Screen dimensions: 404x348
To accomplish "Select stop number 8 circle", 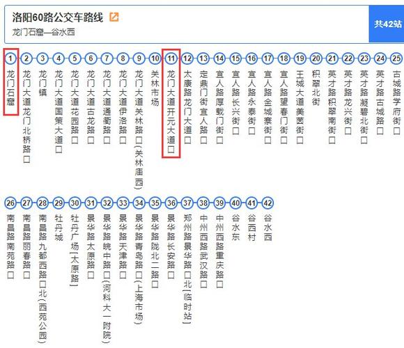I will [123, 58].
